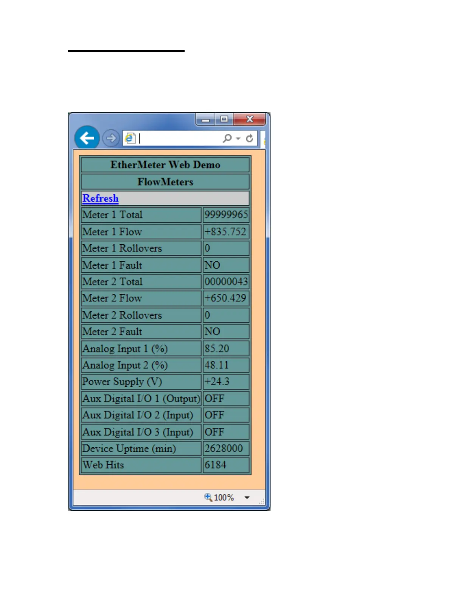Image resolution: width=463 pixels, height=599 pixels.
Task: Select the value +835.752
Action: tap(225, 231)
